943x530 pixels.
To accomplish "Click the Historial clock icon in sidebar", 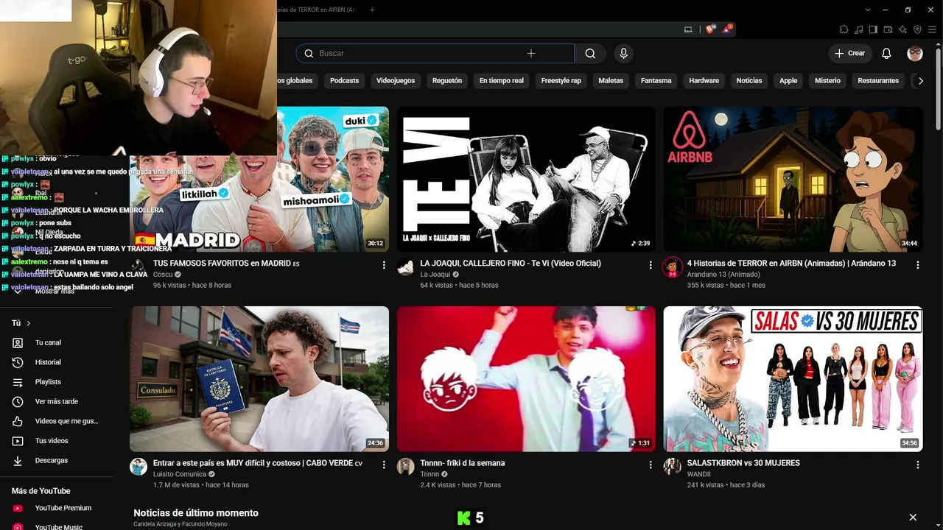I will 18,362.
